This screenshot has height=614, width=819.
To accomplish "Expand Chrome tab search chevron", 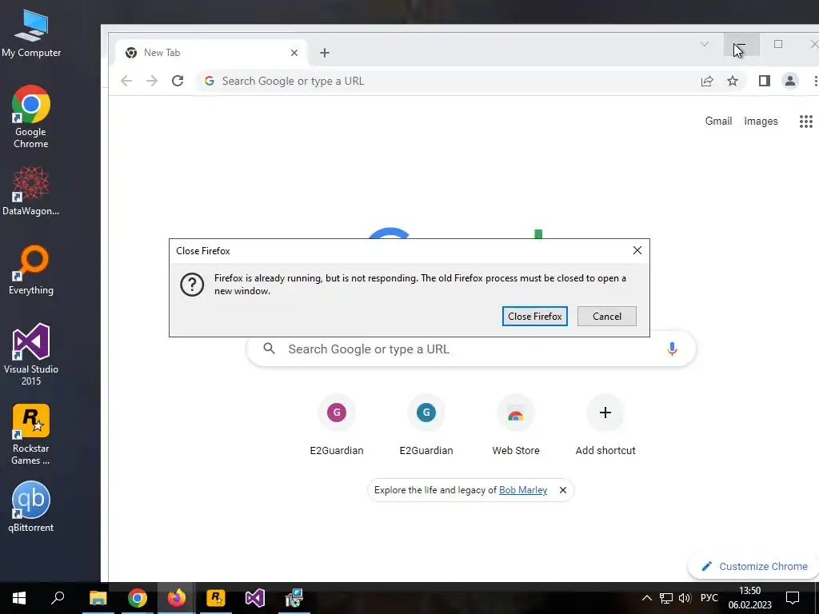I will pyautogui.click(x=704, y=45).
